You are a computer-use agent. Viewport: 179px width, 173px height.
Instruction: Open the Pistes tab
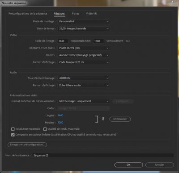click(x=75, y=13)
